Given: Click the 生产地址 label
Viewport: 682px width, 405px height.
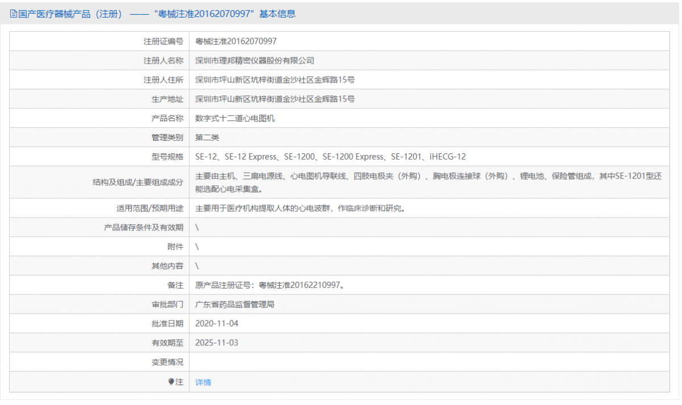Looking at the screenshot, I should coord(167,99).
